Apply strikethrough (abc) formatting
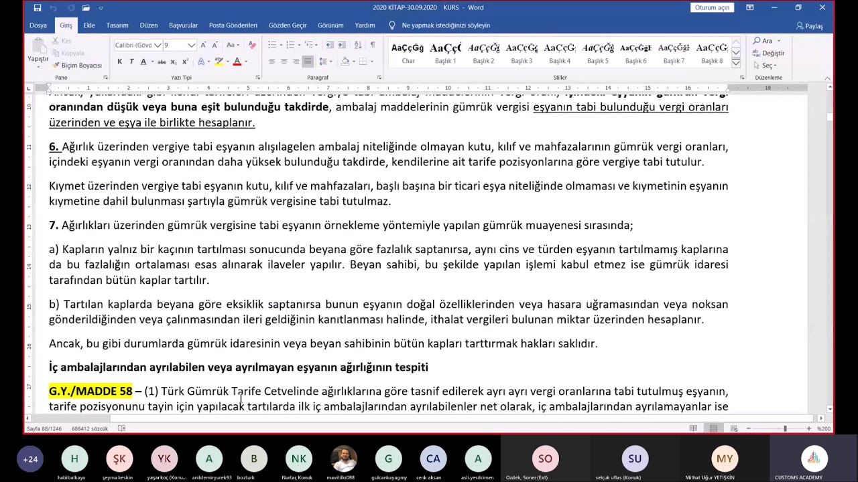 (162, 62)
